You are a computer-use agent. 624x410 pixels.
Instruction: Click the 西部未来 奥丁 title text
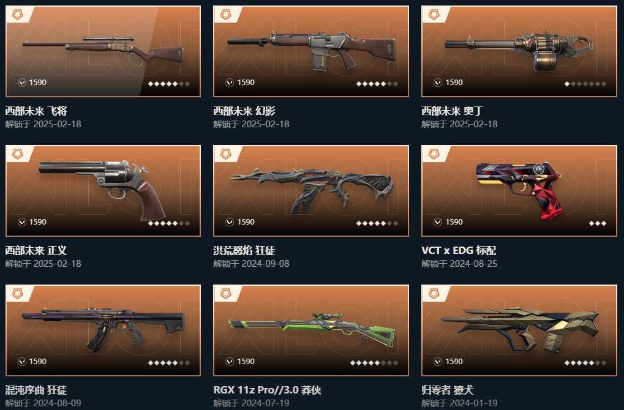point(453,111)
